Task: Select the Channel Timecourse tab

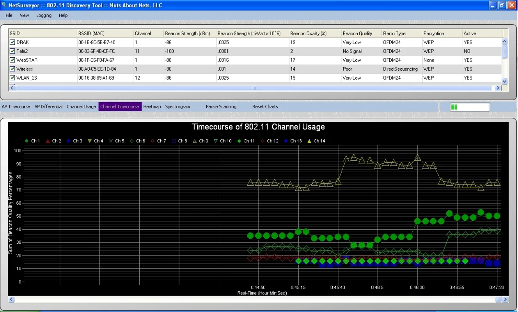Action: [120, 106]
